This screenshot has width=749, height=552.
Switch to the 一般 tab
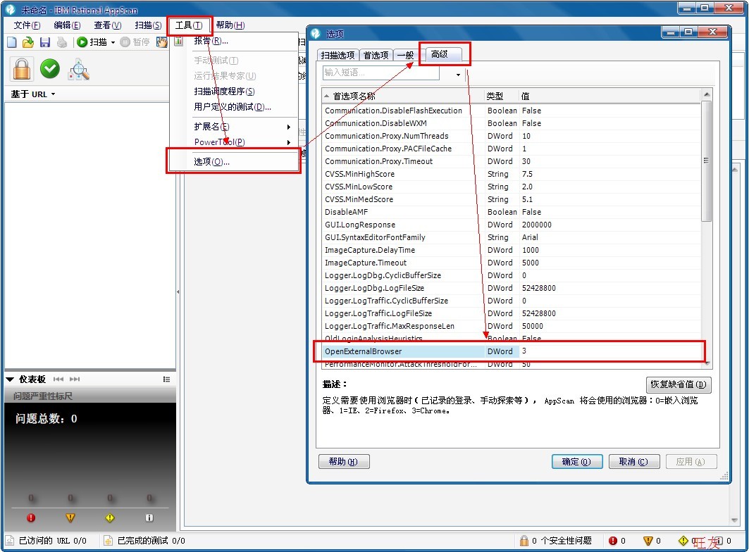tap(406, 56)
